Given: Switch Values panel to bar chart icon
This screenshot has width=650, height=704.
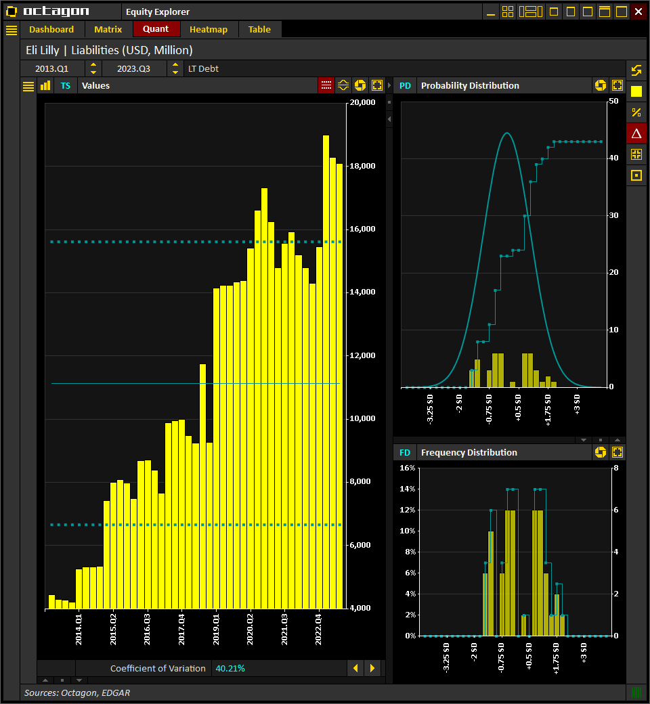Looking at the screenshot, I should coord(45,86).
